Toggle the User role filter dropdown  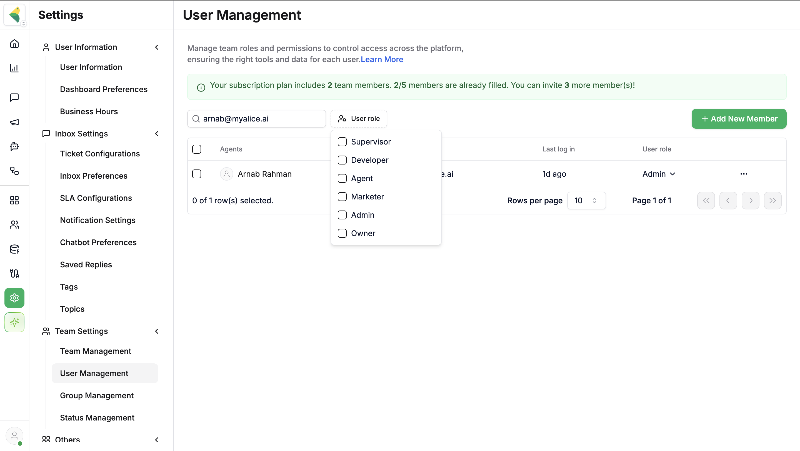pyautogui.click(x=359, y=119)
